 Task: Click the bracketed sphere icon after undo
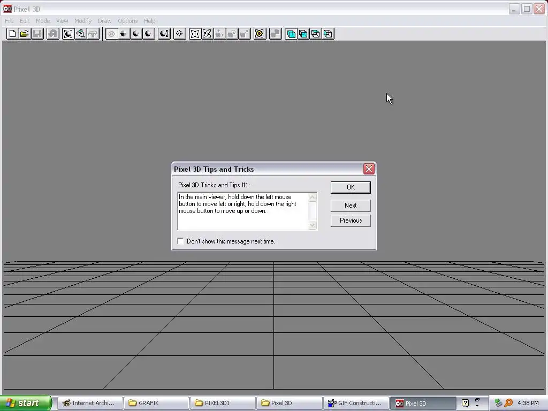(68, 34)
